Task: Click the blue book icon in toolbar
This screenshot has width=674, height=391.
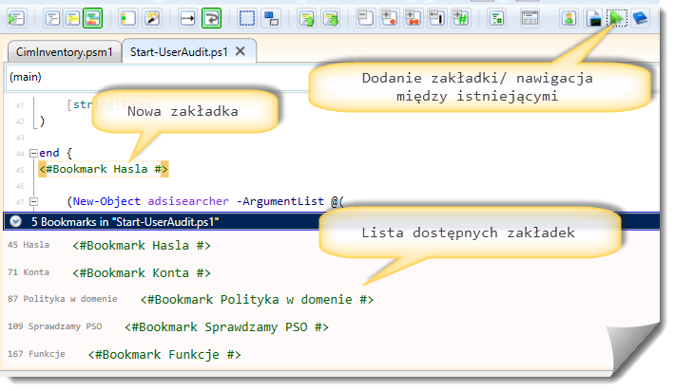Action: [x=640, y=17]
